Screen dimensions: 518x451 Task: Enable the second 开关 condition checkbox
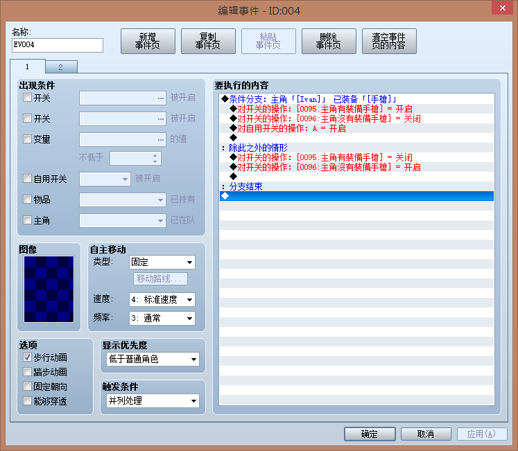(27, 118)
